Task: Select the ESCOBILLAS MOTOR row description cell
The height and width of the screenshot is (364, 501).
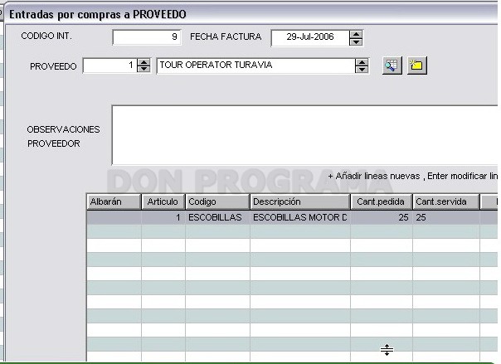Action: tap(300, 217)
